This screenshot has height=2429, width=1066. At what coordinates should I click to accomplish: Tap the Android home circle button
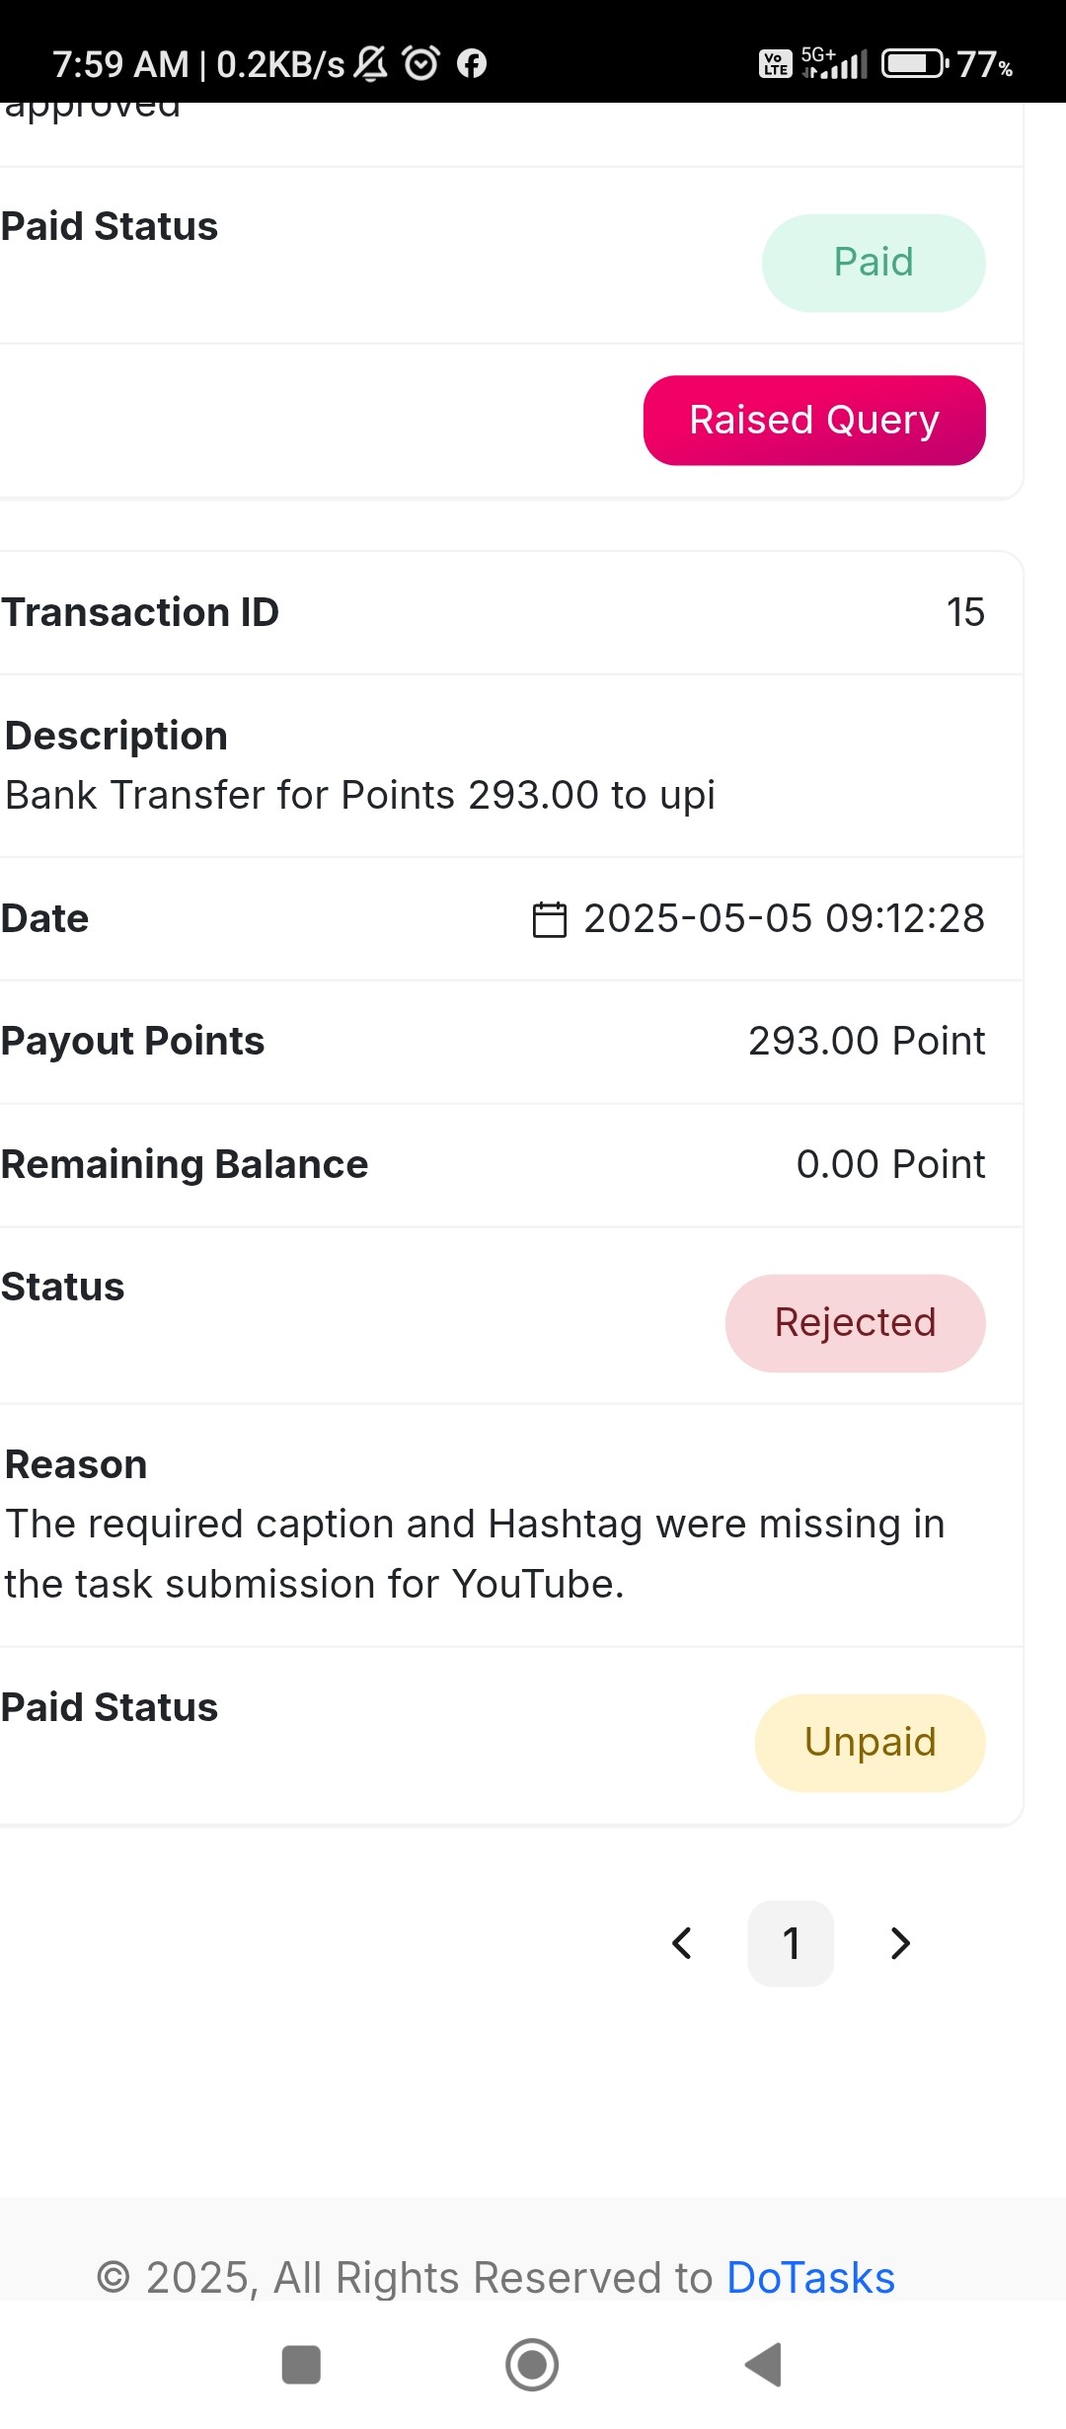click(x=532, y=2365)
